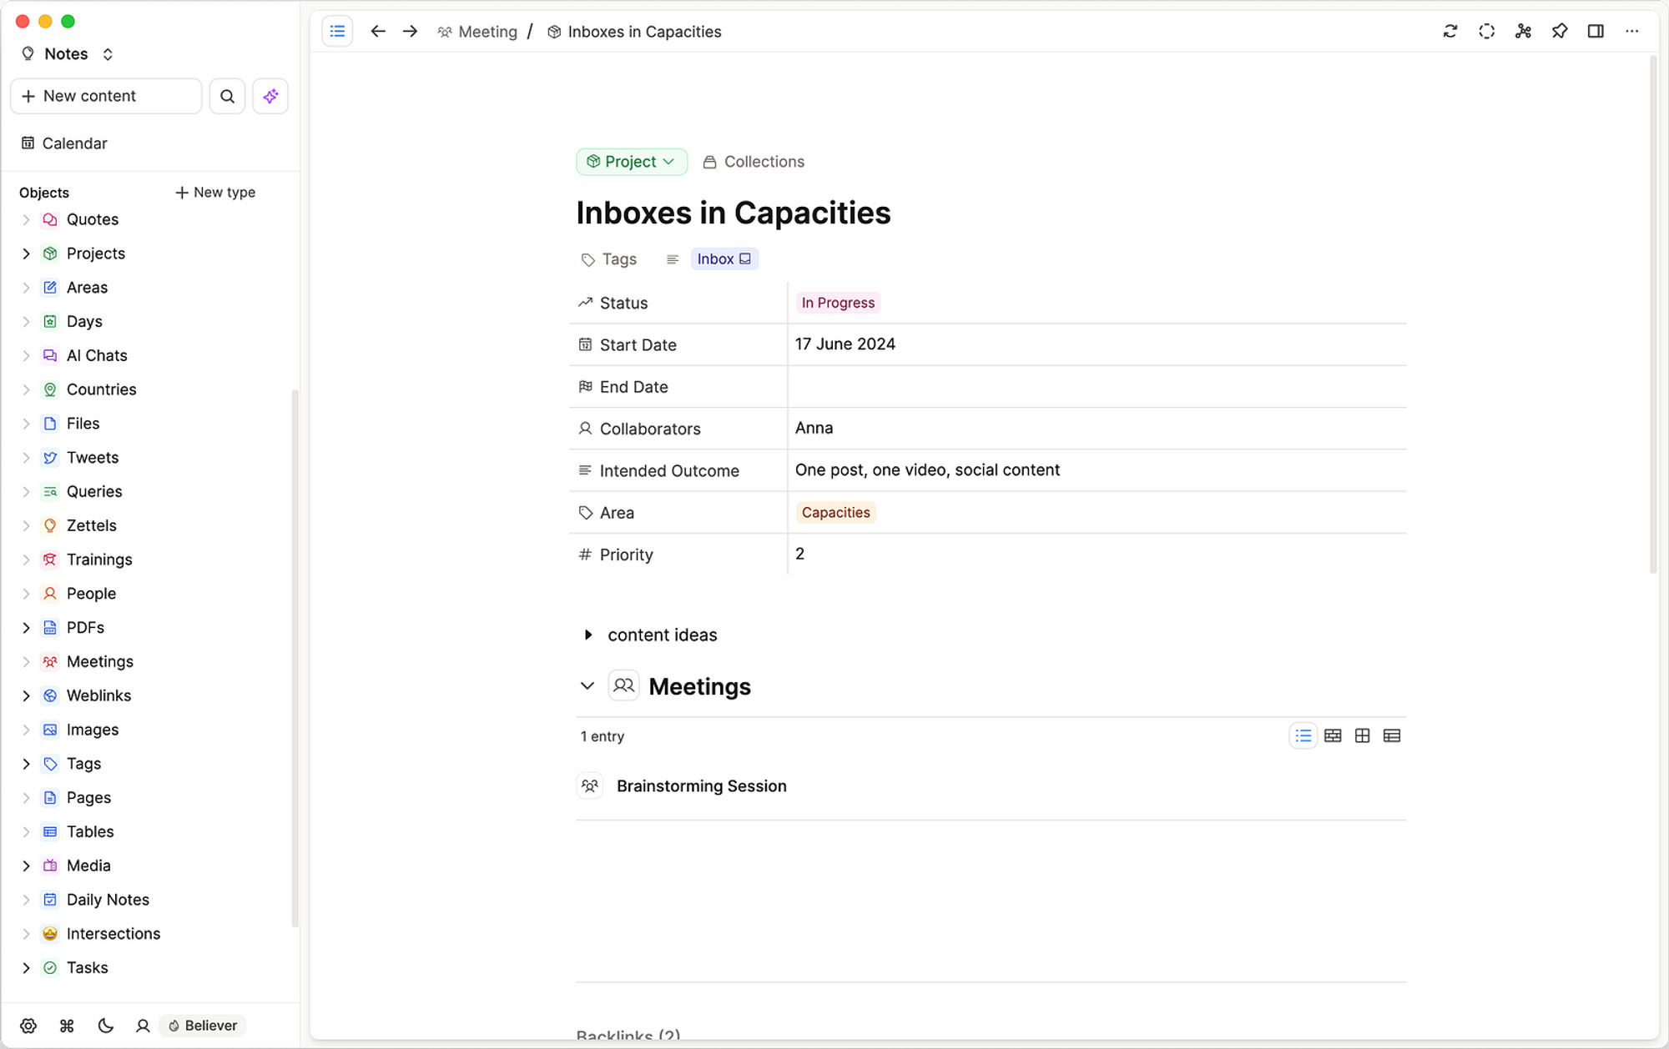Click the Countries pin icon
1669x1049 pixels.
click(x=50, y=389)
